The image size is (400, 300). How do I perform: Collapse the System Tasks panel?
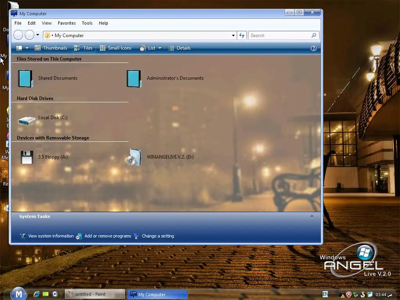pos(311,216)
